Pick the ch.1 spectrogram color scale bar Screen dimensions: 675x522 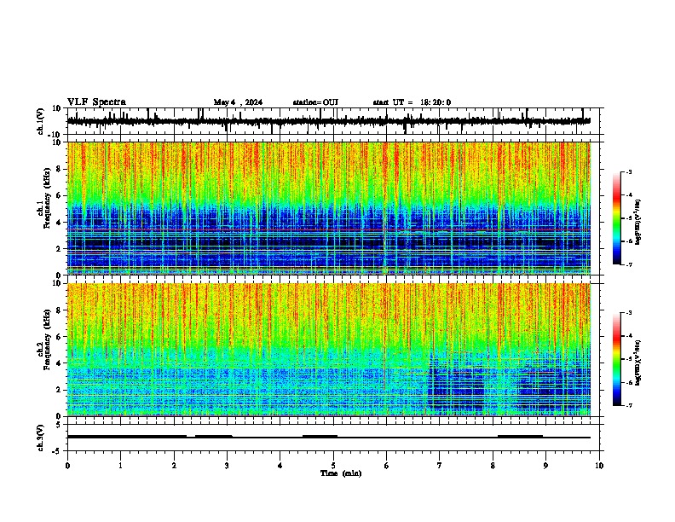click(x=616, y=218)
